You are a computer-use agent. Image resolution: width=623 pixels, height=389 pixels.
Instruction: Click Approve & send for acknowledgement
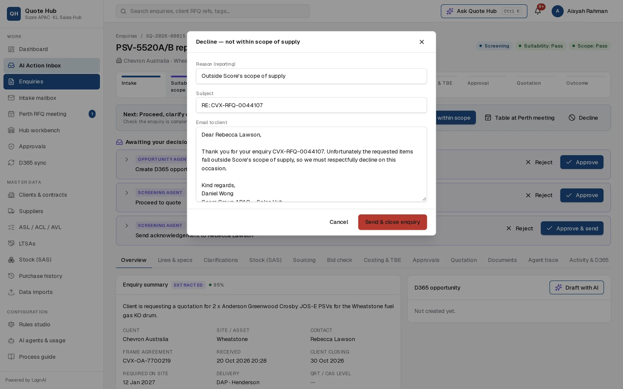tap(572, 229)
